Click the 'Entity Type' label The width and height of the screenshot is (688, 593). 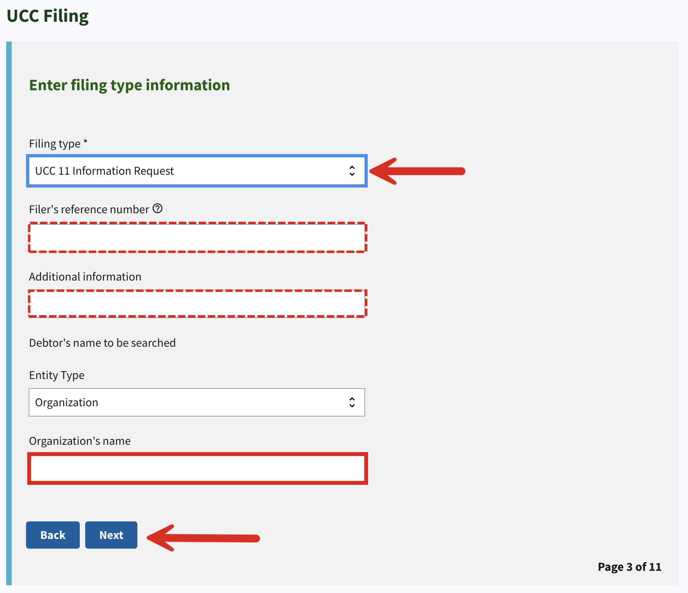click(57, 375)
